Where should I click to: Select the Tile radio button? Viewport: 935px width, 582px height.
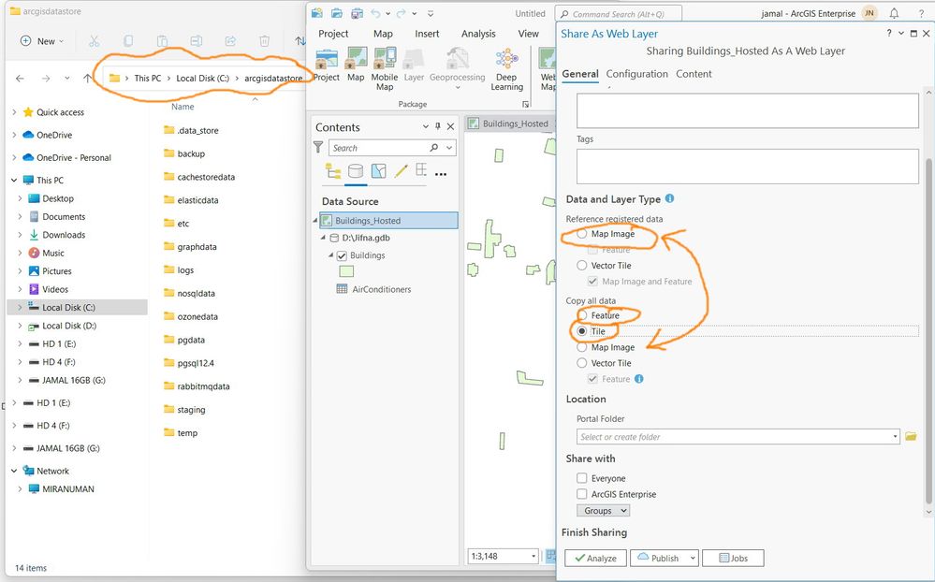pos(581,331)
